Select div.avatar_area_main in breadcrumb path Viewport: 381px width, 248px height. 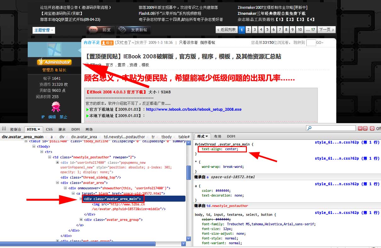[23, 137]
